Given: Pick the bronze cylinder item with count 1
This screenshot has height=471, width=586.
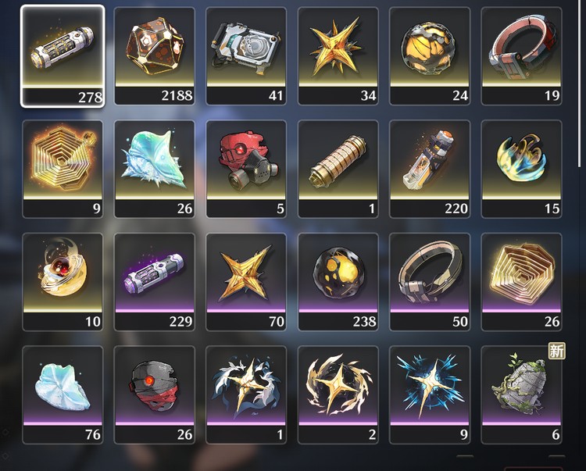Looking at the screenshot, I should (338, 169).
